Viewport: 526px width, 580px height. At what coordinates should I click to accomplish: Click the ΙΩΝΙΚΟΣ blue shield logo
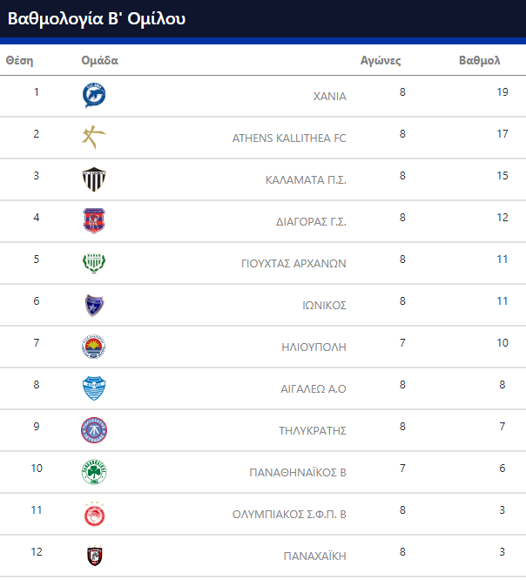(x=94, y=305)
